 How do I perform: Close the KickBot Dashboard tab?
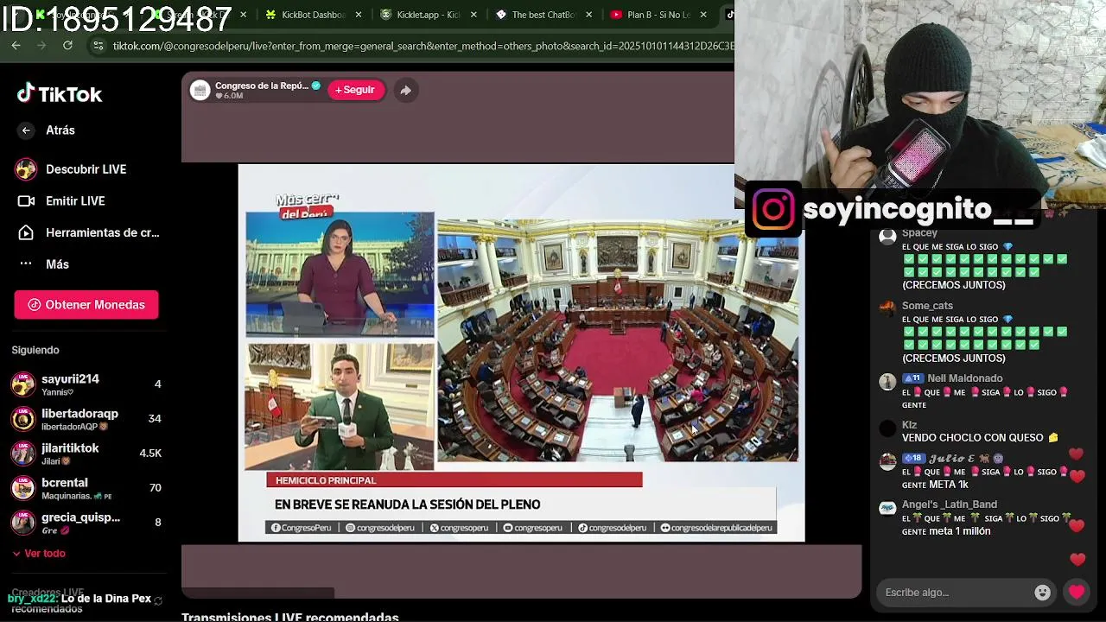coord(359,15)
